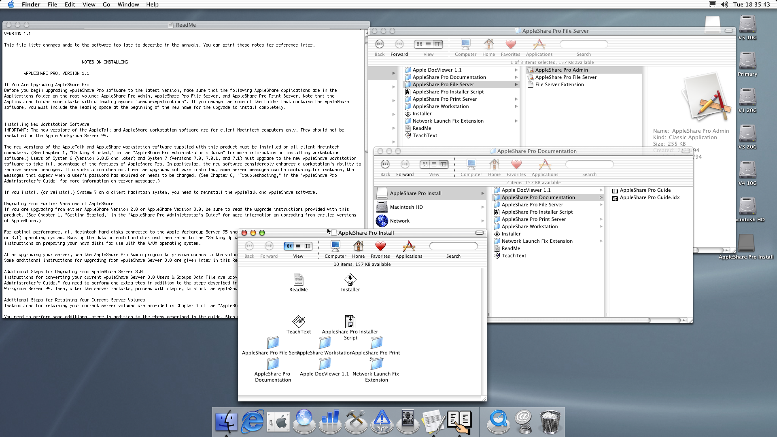Open the DocViewer book icon in Dock
Viewport: 777px width, 437px height.
[459, 422]
